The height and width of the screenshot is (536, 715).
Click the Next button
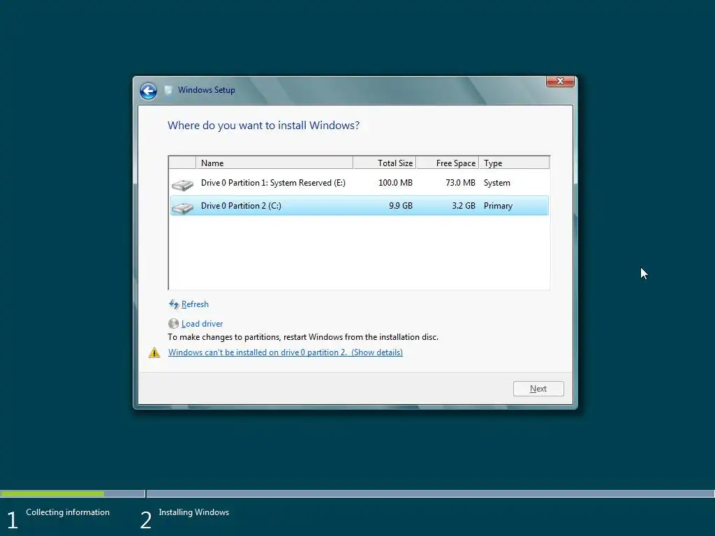[538, 389]
